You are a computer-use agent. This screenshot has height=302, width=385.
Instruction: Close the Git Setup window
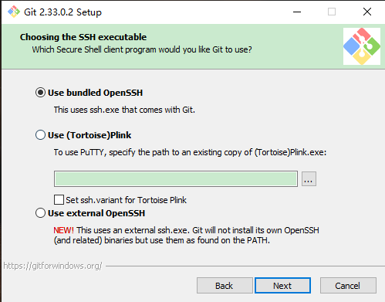coord(367,12)
